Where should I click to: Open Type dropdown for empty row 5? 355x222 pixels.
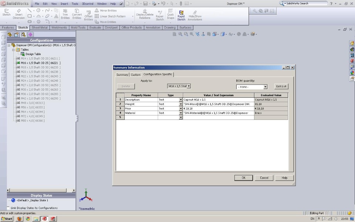tap(181, 117)
